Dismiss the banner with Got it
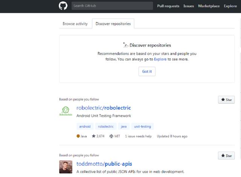241x177 pixels. 146,71
